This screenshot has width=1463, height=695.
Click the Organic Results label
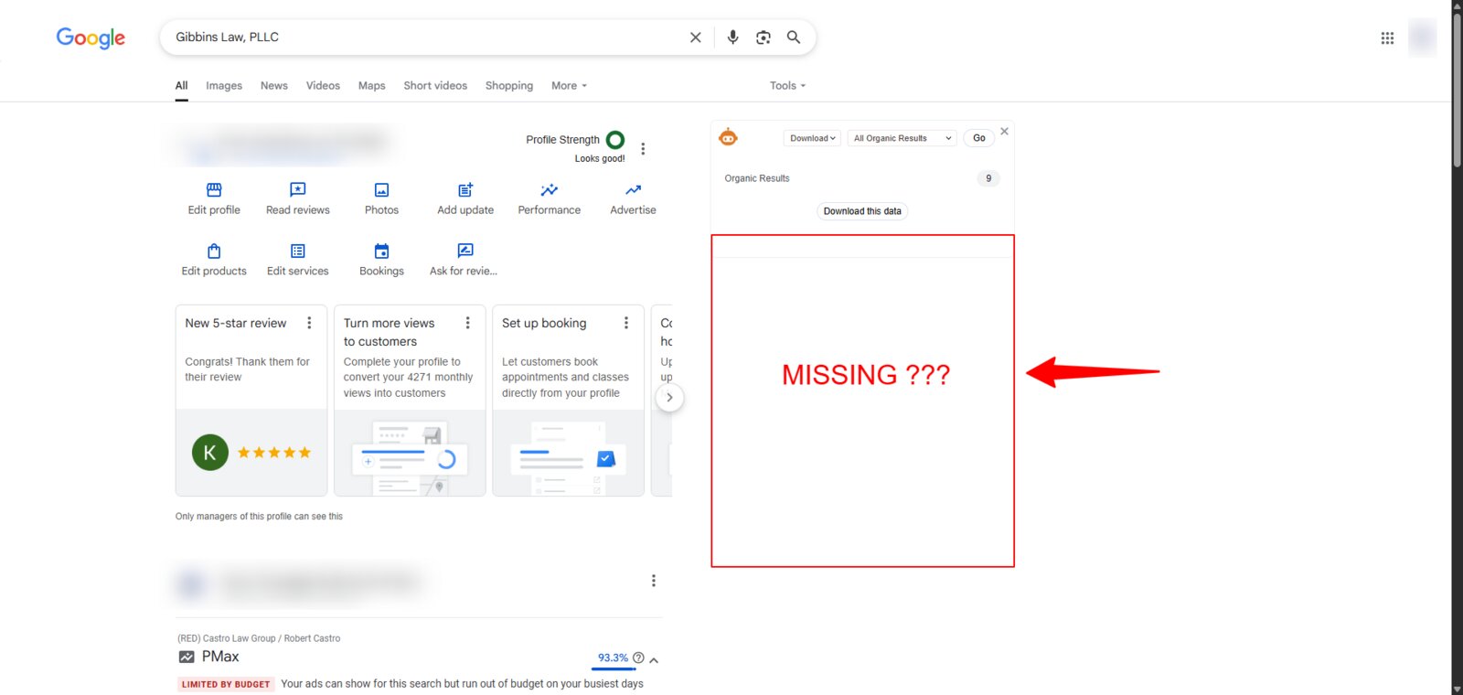coord(756,178)
